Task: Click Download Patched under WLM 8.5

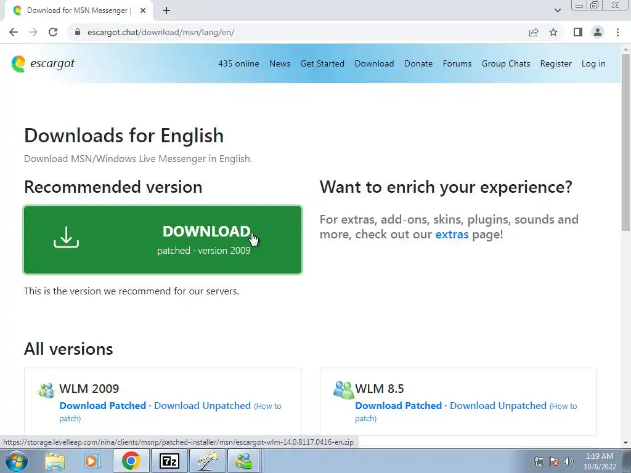Action: 399,405
